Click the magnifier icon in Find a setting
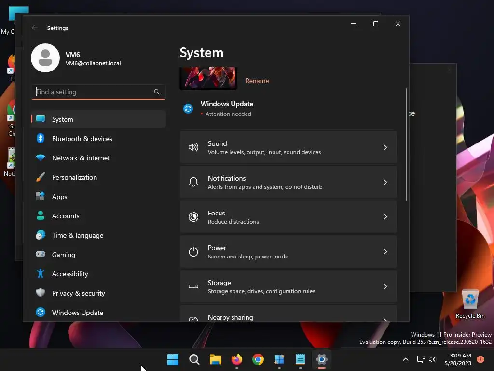This screenshot has width=494, height=371. (157, 92)
